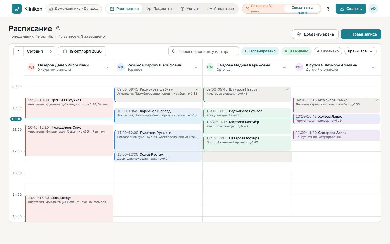Click the НД doctor avatar
390x244 pixels.
click(31, 67)
